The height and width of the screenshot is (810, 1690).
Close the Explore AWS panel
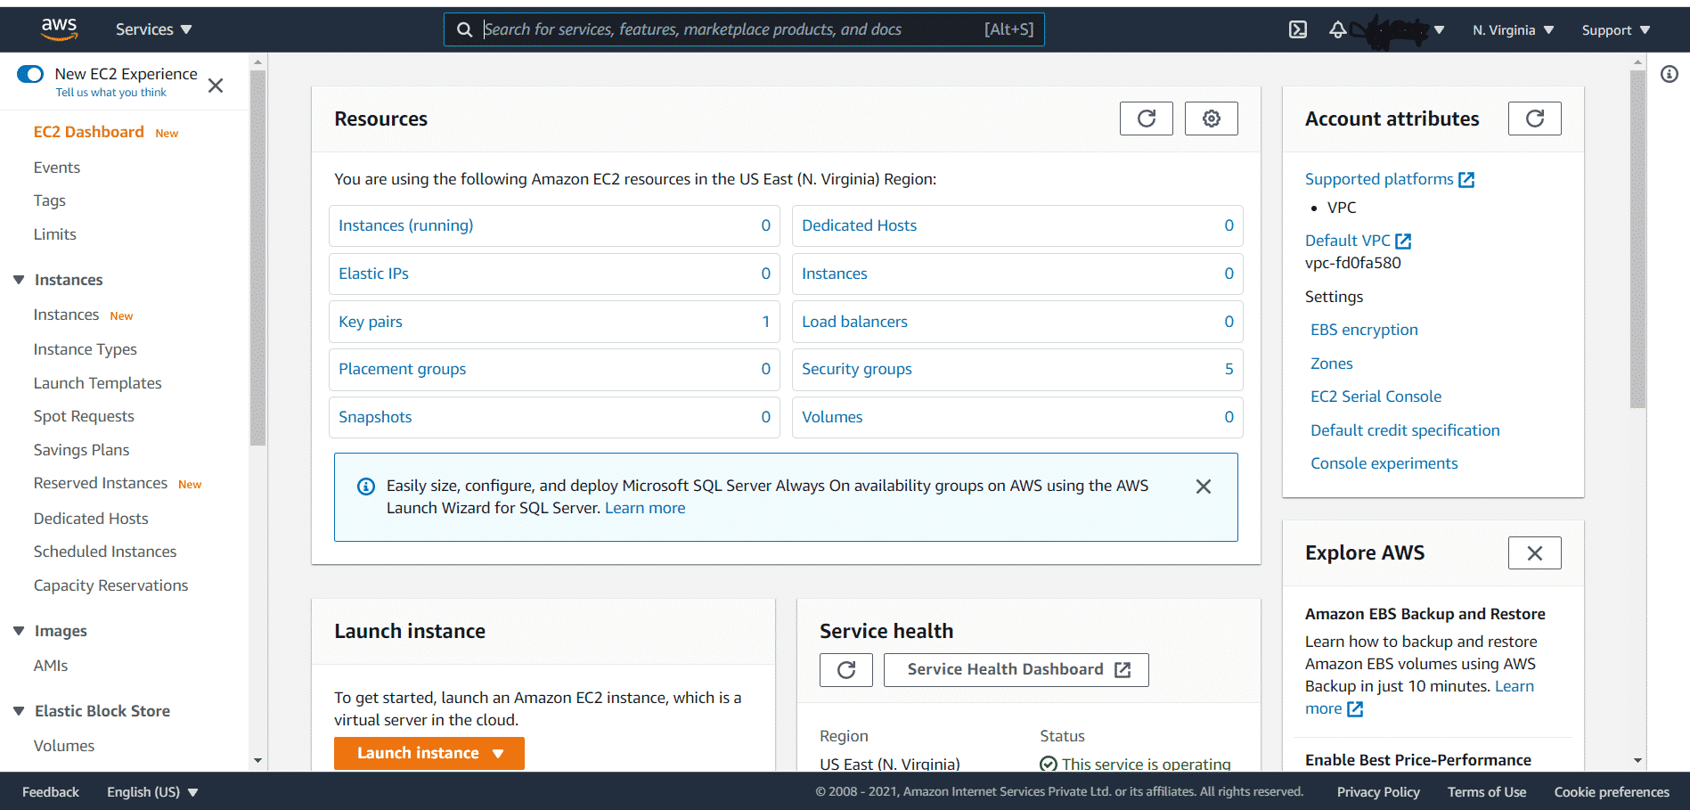tap(1535, 553)
